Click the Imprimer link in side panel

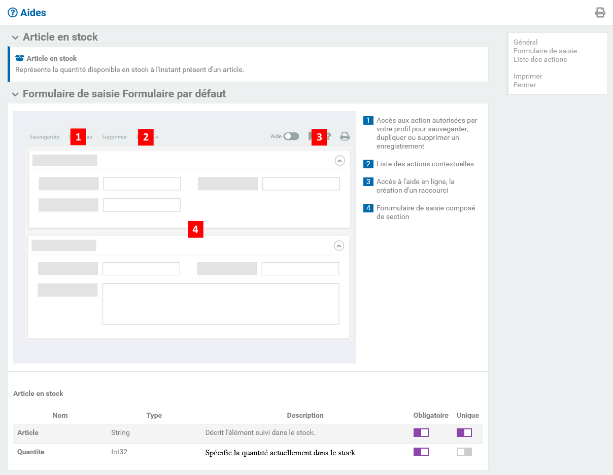click(528, 76)
